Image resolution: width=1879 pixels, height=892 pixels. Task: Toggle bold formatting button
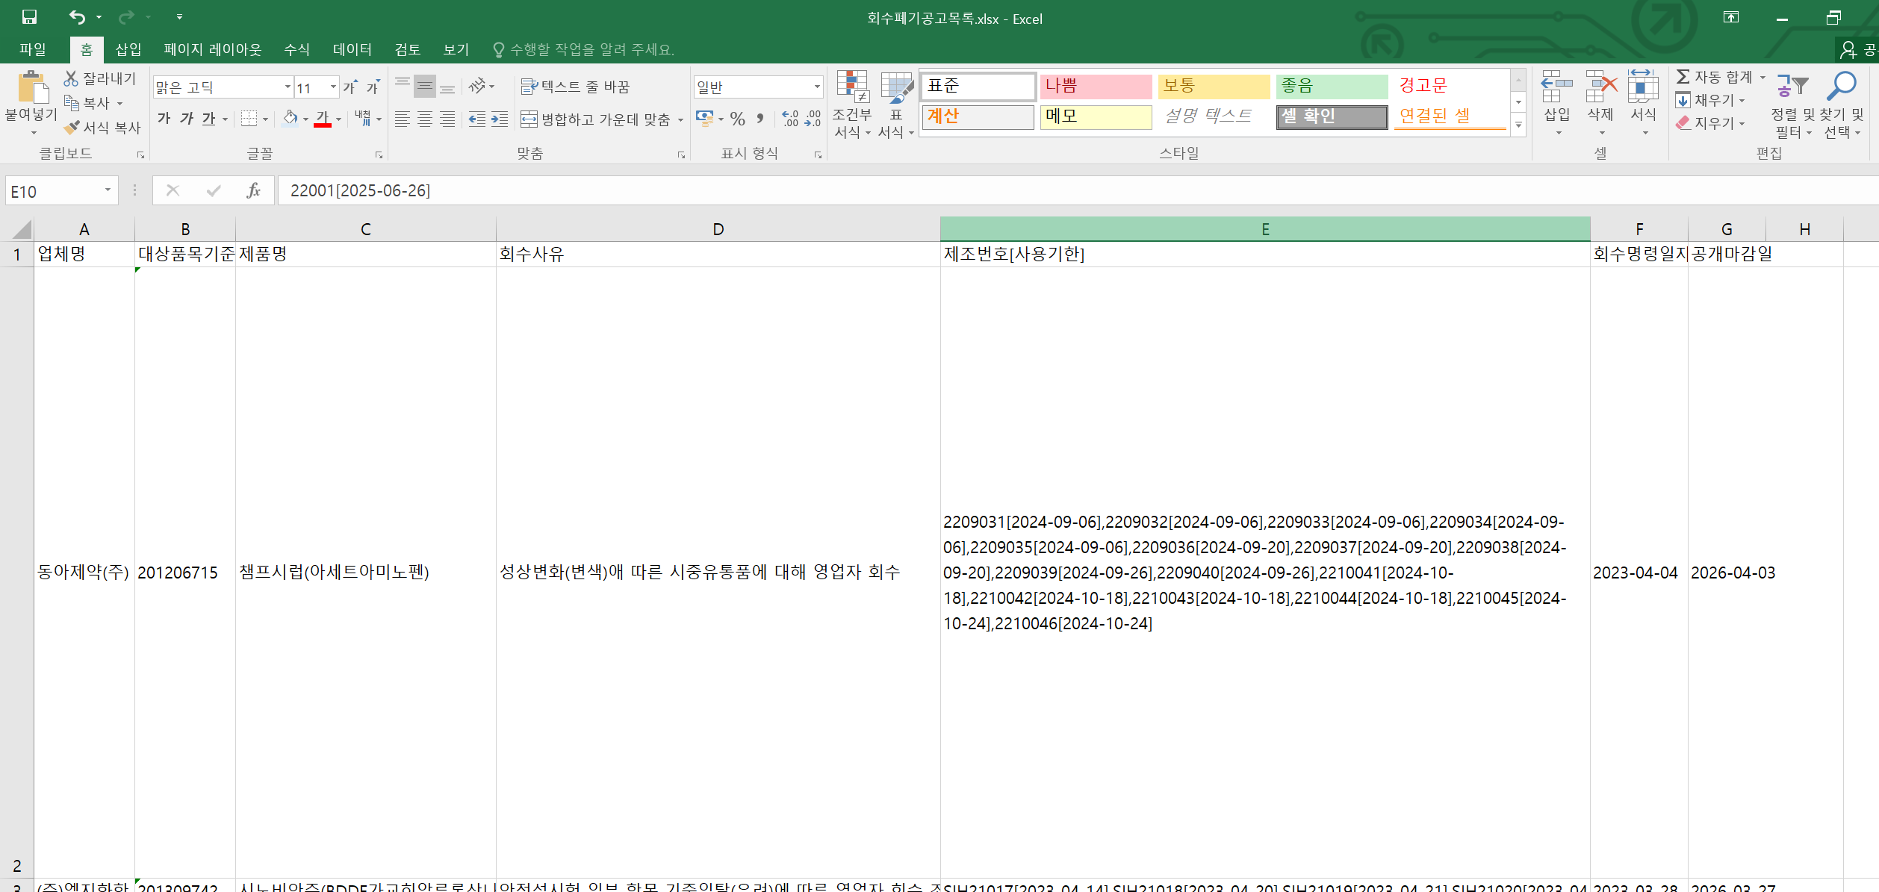point(164,119)
